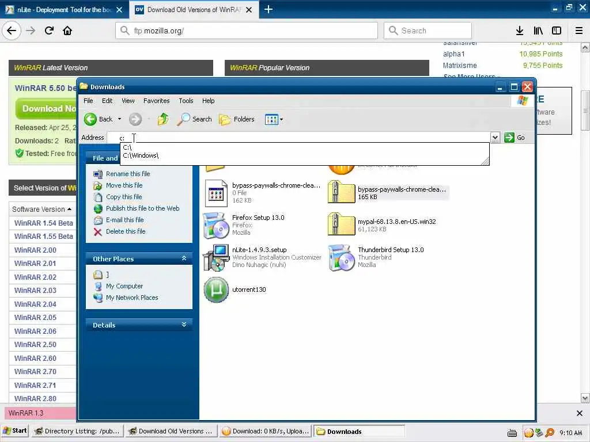Open the Tools menu

click(186, 101)
